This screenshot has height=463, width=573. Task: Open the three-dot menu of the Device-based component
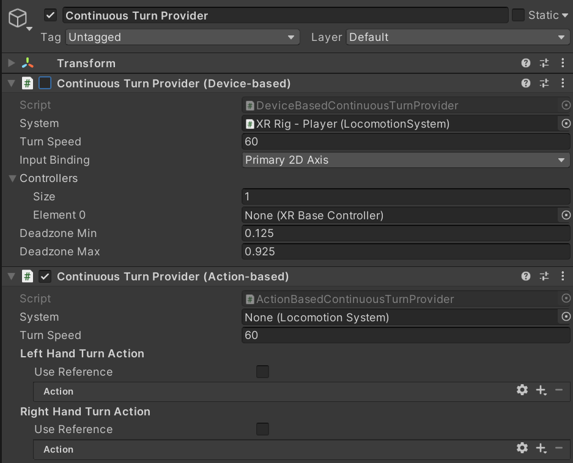[563, 82]
